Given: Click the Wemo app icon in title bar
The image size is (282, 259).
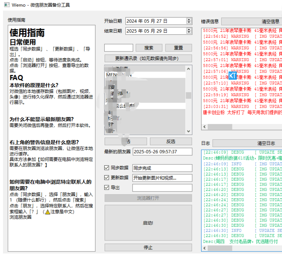Looking at the screenshot, I should 7,5.
